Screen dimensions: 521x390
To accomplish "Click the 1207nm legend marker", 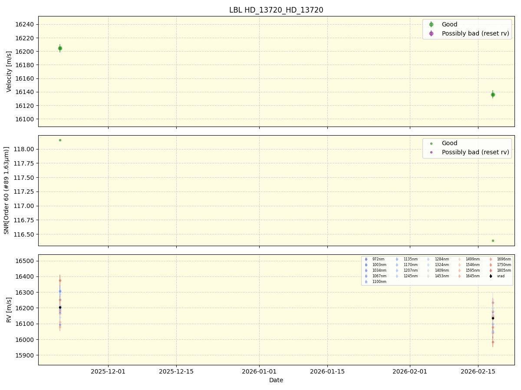I will [x=397, y=270].
